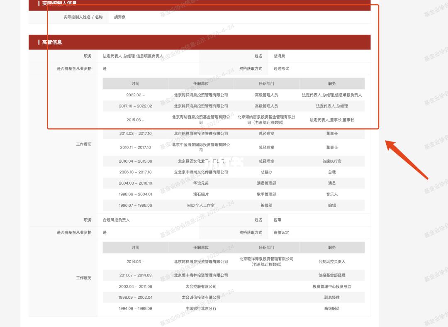448x327 pixels.
Task: Select the 1996.07 – 1998.06 date cell
Action: (x=135, y=205)
